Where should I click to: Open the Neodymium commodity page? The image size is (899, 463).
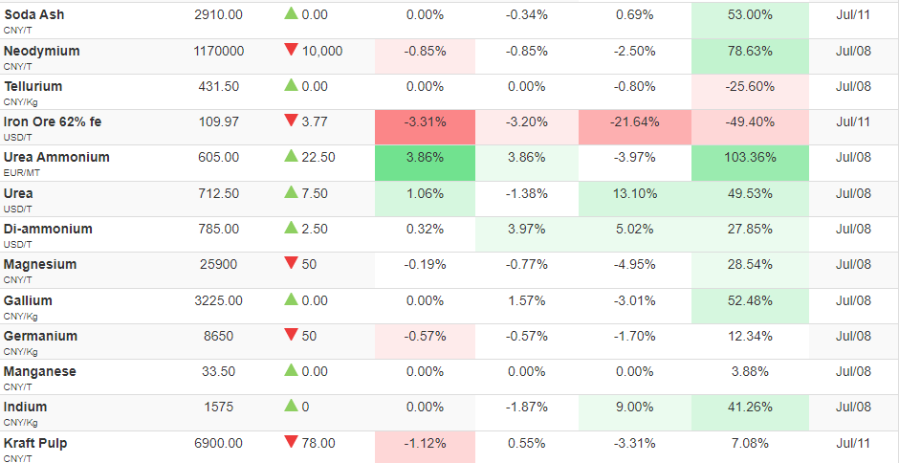point(42,51)
